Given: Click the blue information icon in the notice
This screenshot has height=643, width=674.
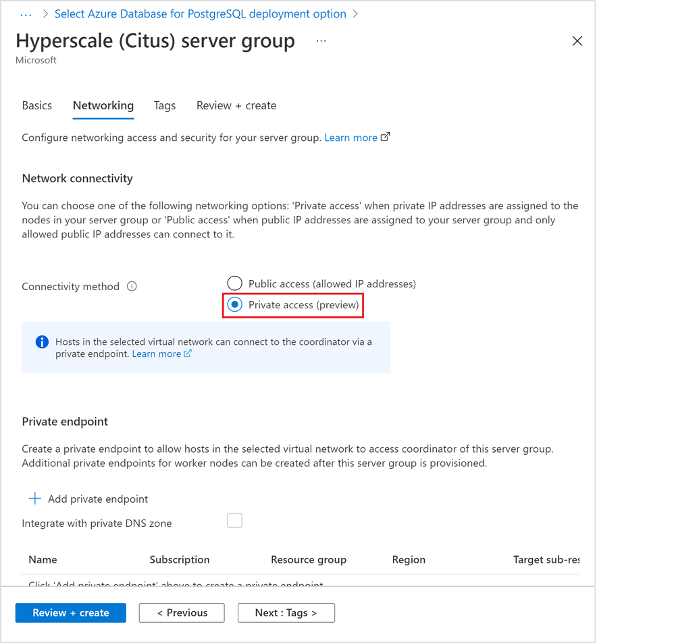Looking at the screenshot, I should click(x=42, y=342).
